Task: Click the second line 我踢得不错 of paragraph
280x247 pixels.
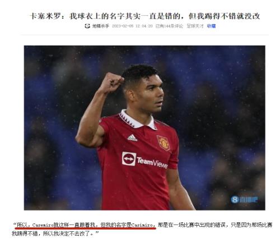Action: [x=55, y=234]
